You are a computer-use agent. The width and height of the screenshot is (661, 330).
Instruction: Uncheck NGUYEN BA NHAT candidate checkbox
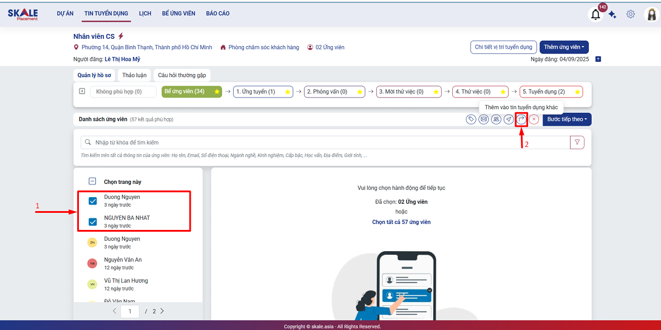(x=93, y=221)
